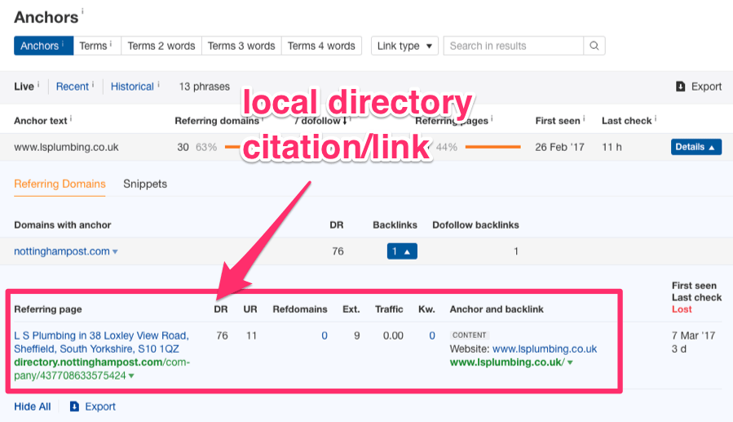Switch to Historical backlinks view
The width and height of the screenshot is (733, 422).
pos(132,87)
